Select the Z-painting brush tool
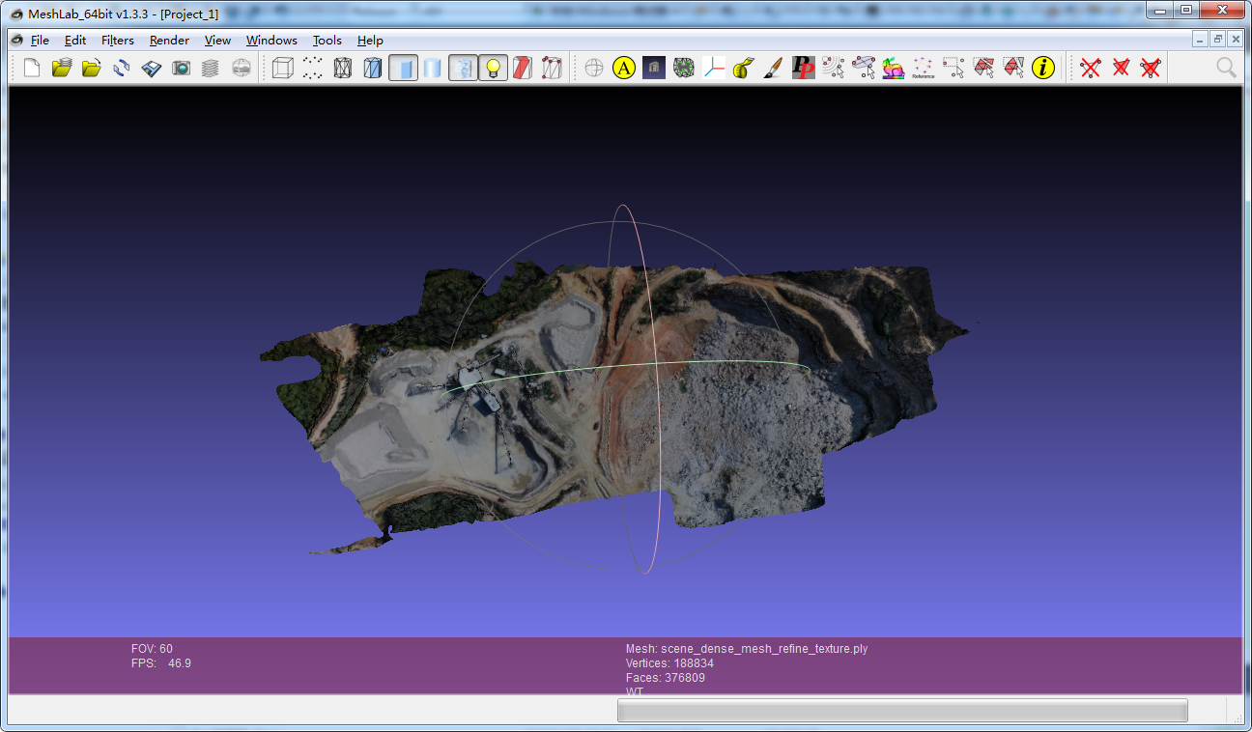The width and height of the screenshot is (1252, 732). [x=771, y=68]
